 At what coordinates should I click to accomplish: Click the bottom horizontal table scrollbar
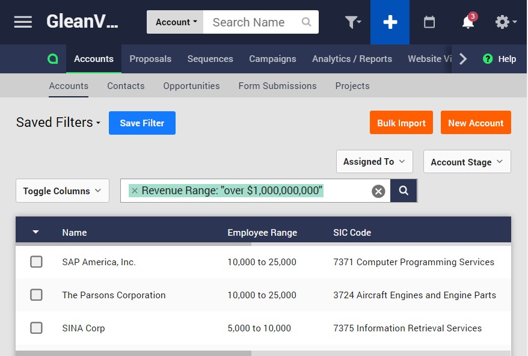point(134,353)
